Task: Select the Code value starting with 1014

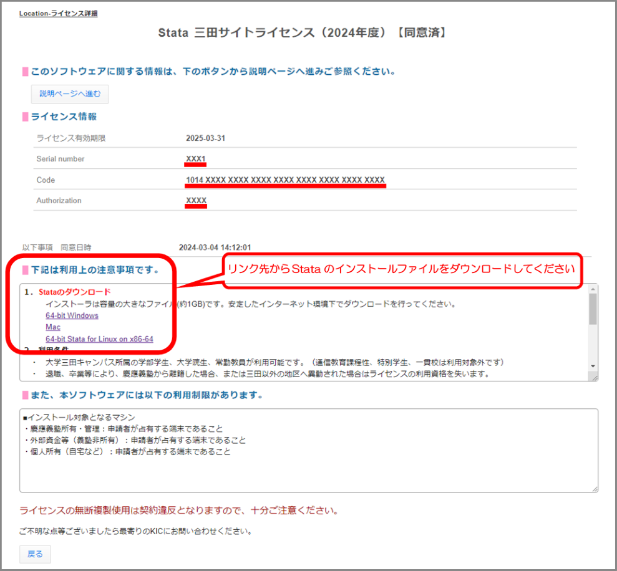Action: (x=285, y=180)
